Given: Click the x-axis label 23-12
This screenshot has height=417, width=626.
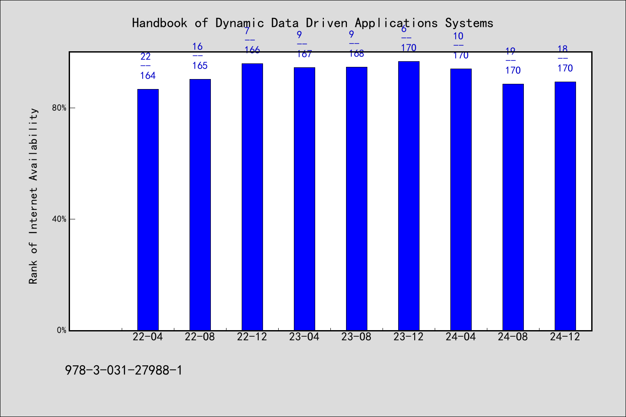Looking at the screenshot, I should click(409, 337).
